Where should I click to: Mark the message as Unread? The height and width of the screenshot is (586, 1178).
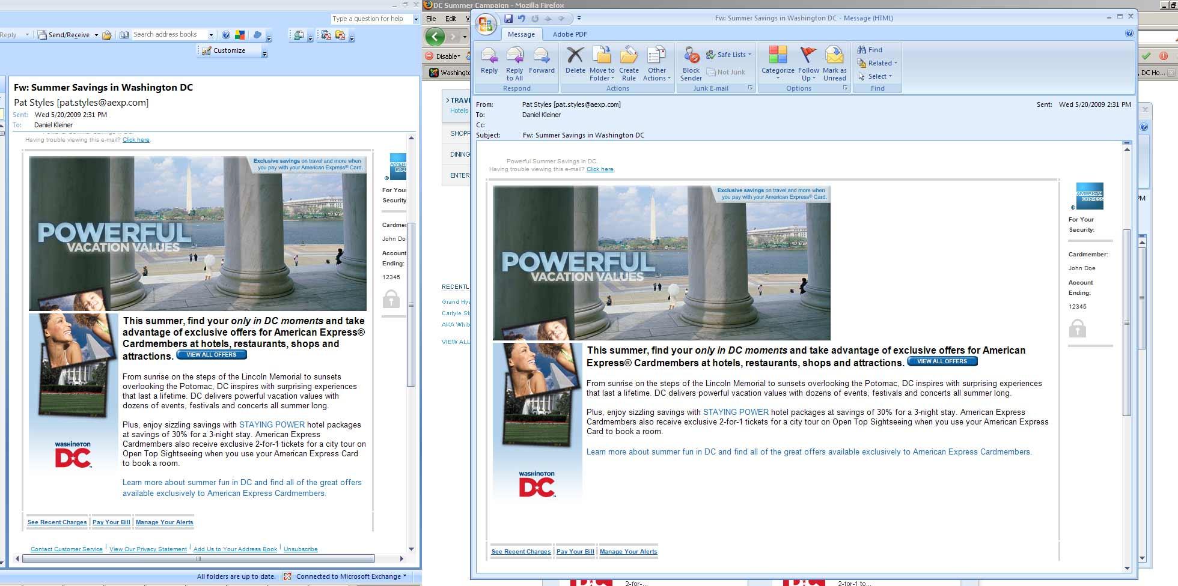(834, 64)
